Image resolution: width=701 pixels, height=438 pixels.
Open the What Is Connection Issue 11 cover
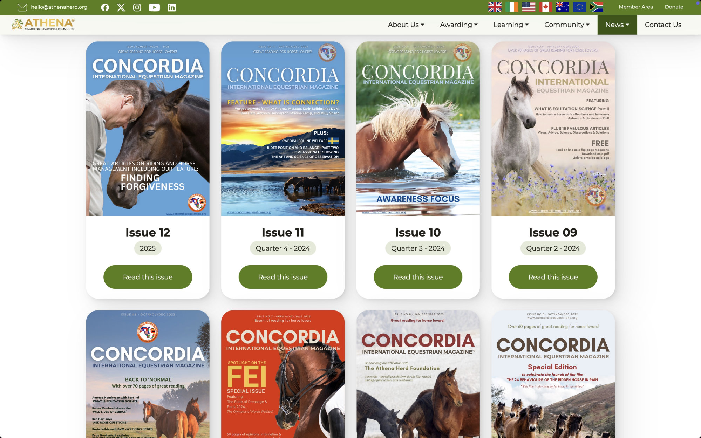(283, 129)
